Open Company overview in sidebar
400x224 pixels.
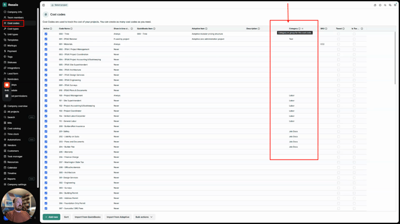pos(17,106)
